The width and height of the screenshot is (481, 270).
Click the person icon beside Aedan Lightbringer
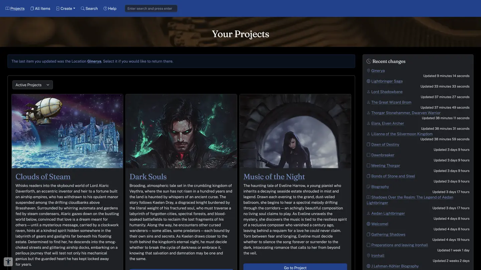(368, 213)
